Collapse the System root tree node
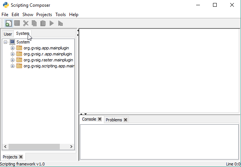The width and height of the screenshot is (241, 167). [x=5, y=42]
